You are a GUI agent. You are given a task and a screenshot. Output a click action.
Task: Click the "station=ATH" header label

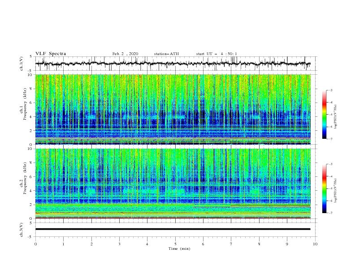[166, 54]
